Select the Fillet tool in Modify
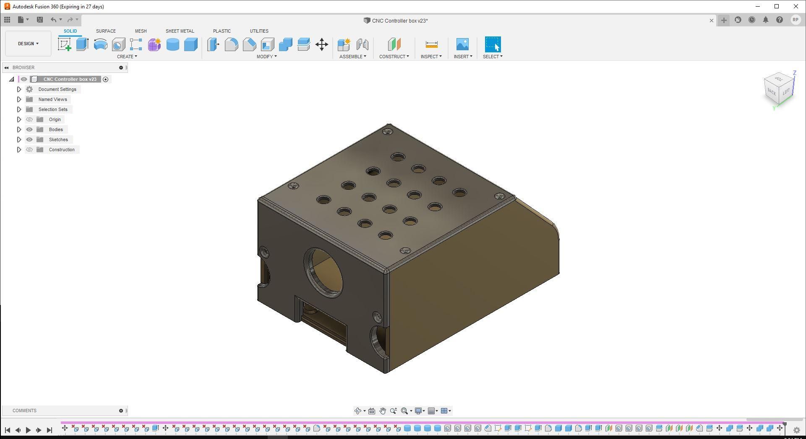 (x=232, y=44)
